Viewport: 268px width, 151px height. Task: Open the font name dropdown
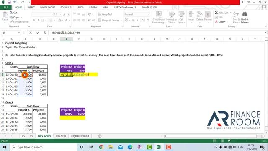(52, 14)
